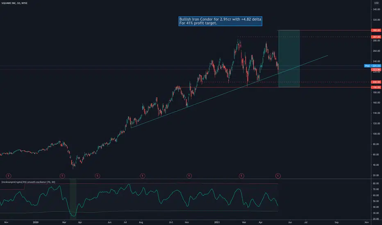Click the 300.00 red price label

point(376,30)
